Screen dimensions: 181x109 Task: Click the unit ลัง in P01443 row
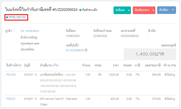point(100,74)
